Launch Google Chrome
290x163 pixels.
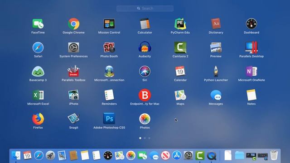click(x=73, y=24)
